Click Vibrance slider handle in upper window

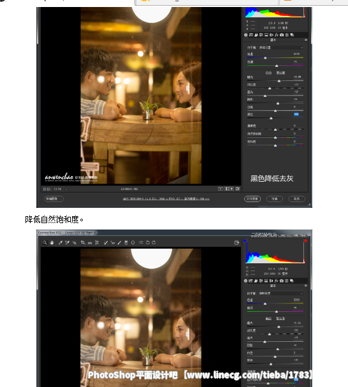pos(275,138)
